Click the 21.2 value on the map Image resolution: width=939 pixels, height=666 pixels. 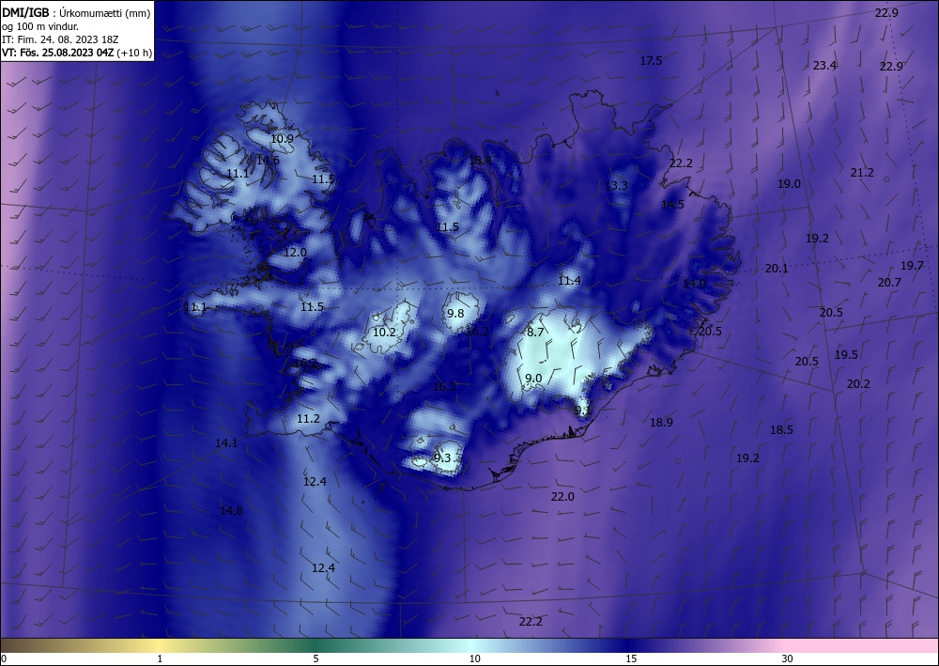(862, 173)
